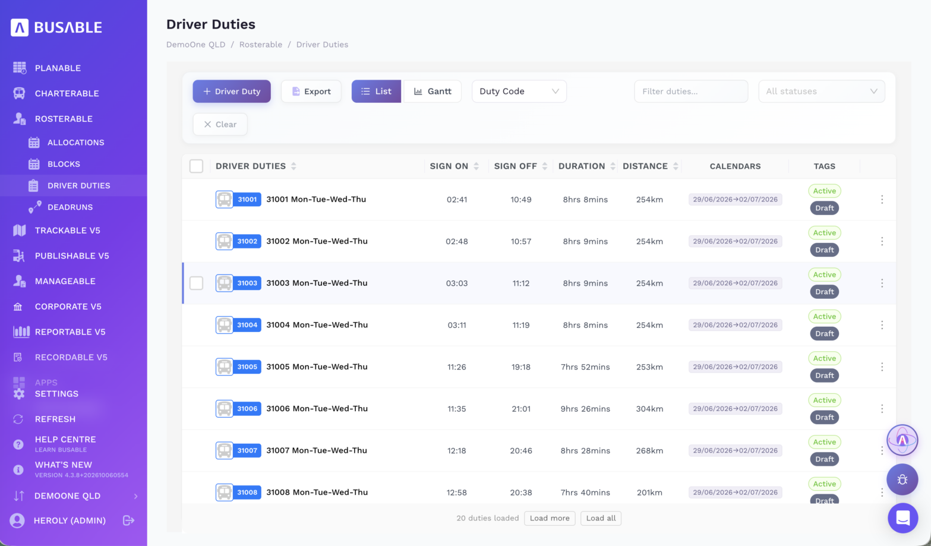Open the Deadruns route icon
This screenshot has width=931, height=546.
pos(34,207)
